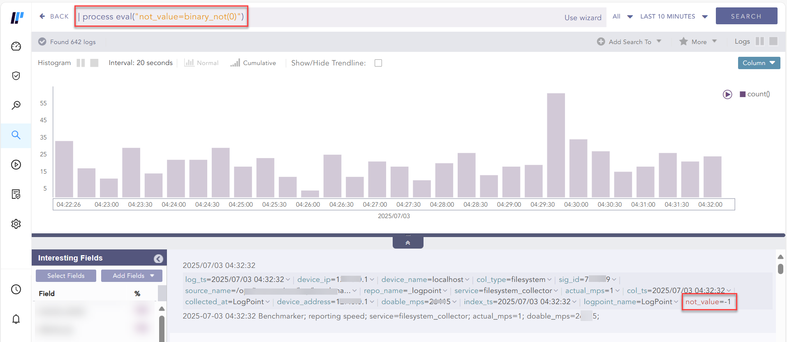The width and height of the screenshot is (787, 342).
Task: Click the Search magnifier icon in sidebar
Action: click(x=16, y=135)
